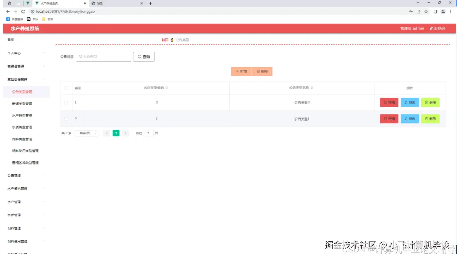Click 退出登录 in the header
The height and width of the screenshot is (257, 457).
coord(437,28)
